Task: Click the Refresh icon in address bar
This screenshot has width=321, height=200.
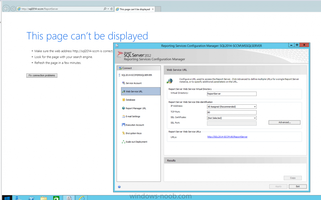Action: (112, 9)
